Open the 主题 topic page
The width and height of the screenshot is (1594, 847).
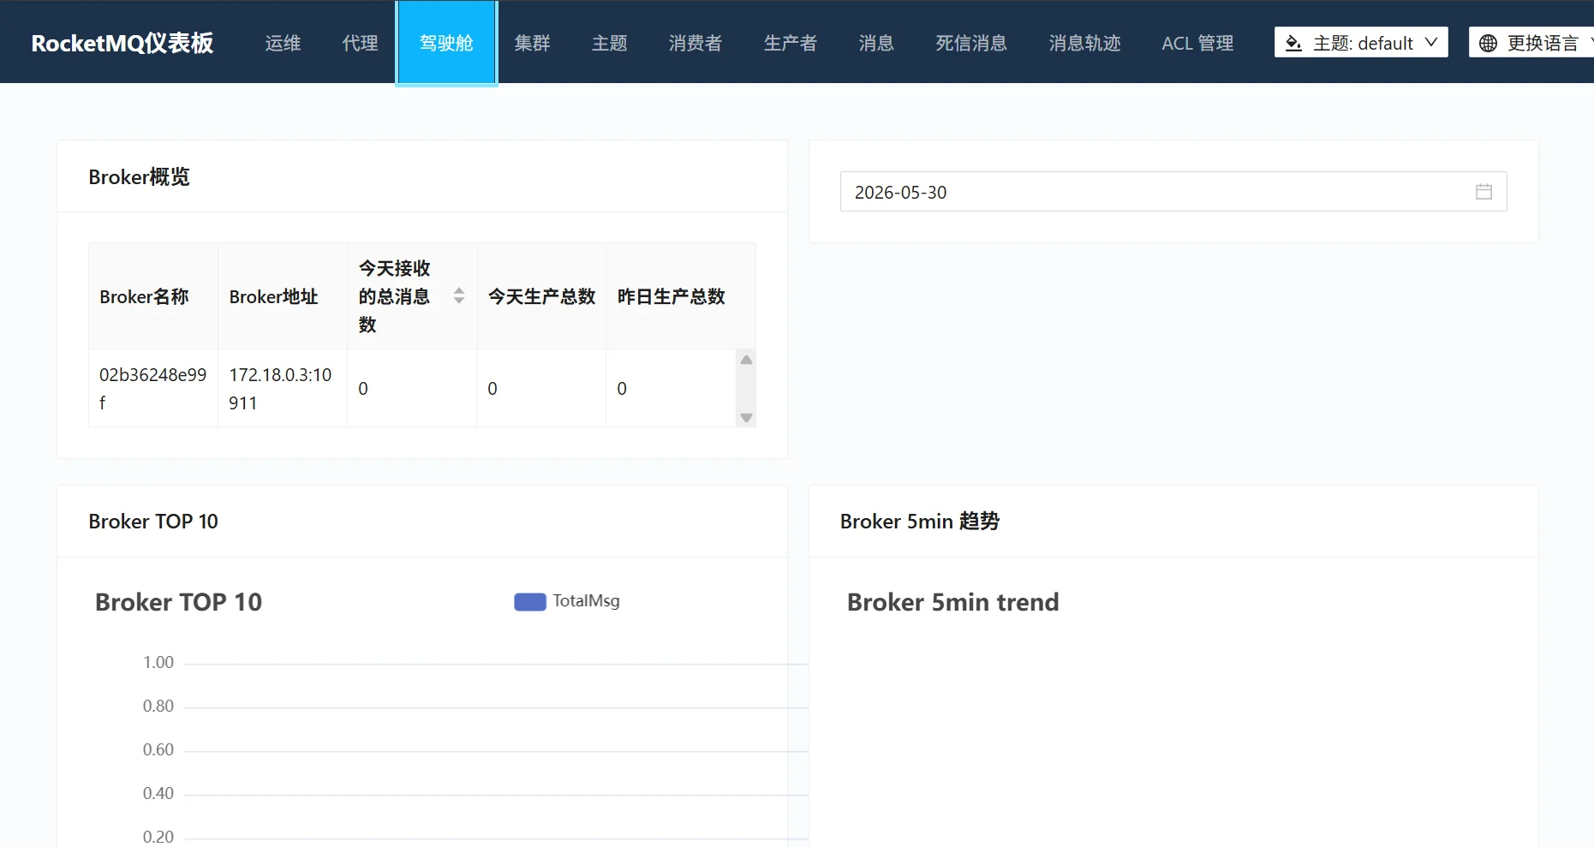coord(610,43)
